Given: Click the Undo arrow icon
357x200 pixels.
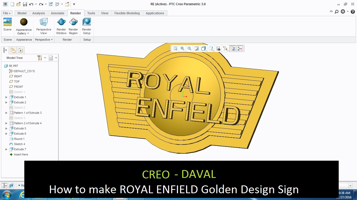Looking at the screenshot, I should pos(31,4).
